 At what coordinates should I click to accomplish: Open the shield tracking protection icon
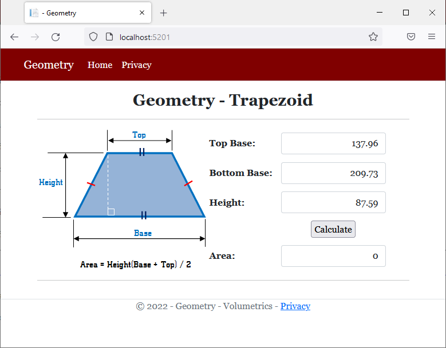coord(93,37)
